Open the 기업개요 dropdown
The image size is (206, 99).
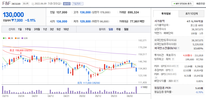tap(78, 4)
